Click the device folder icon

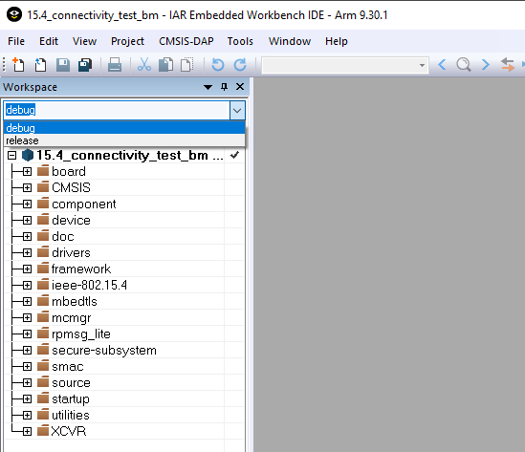tap(43, 220)
